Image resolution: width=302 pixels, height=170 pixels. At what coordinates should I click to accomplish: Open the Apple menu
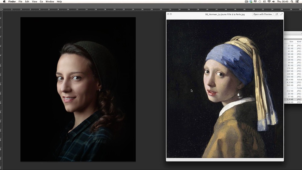coord(4,2)
